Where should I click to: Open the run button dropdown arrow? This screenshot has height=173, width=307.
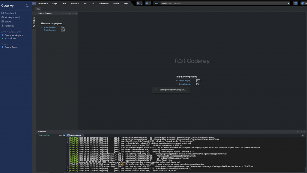pyautogui.click(x=142, y=4)
